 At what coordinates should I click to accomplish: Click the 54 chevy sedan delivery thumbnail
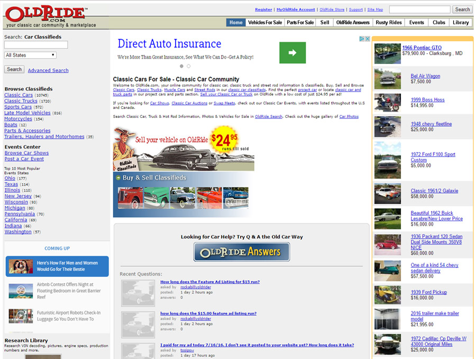point(387,270)
